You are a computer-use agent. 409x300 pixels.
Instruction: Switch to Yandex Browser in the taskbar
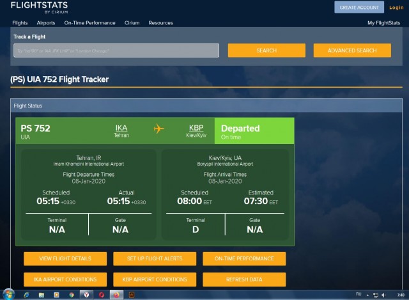click(x=87, y=295)
